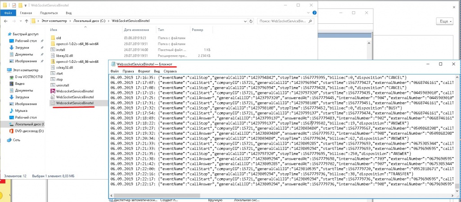461x202 pixels.
Task: Click the magnifier icon in the search box
Action: 311,21
